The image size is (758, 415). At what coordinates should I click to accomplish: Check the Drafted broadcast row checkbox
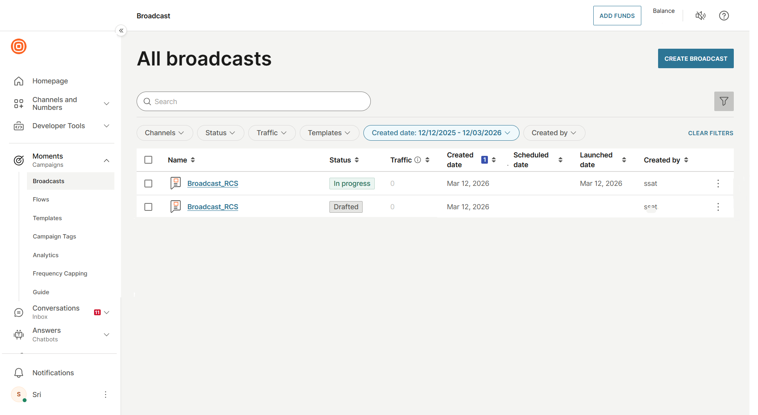click(x=148, y=207)
